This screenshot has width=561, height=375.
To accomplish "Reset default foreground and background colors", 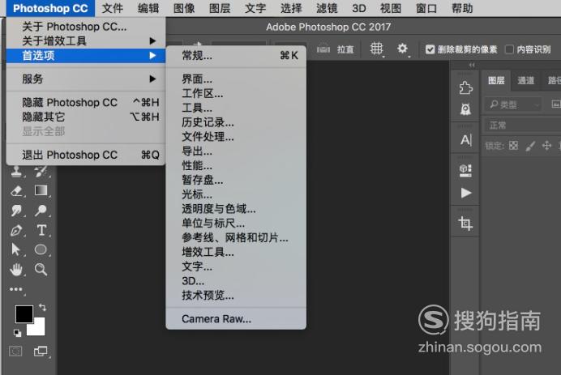I will (x=17, y=333).
